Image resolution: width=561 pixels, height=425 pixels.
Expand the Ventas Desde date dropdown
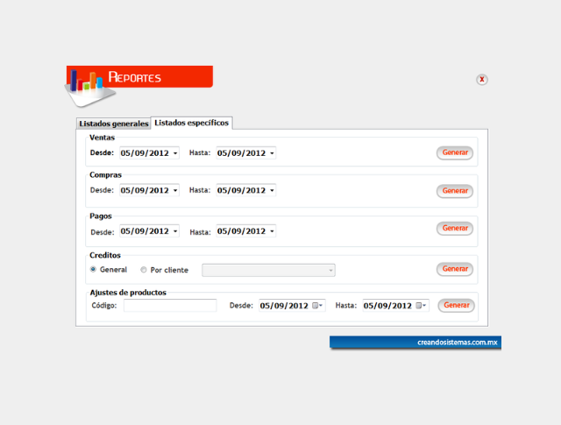pos(175,152)
